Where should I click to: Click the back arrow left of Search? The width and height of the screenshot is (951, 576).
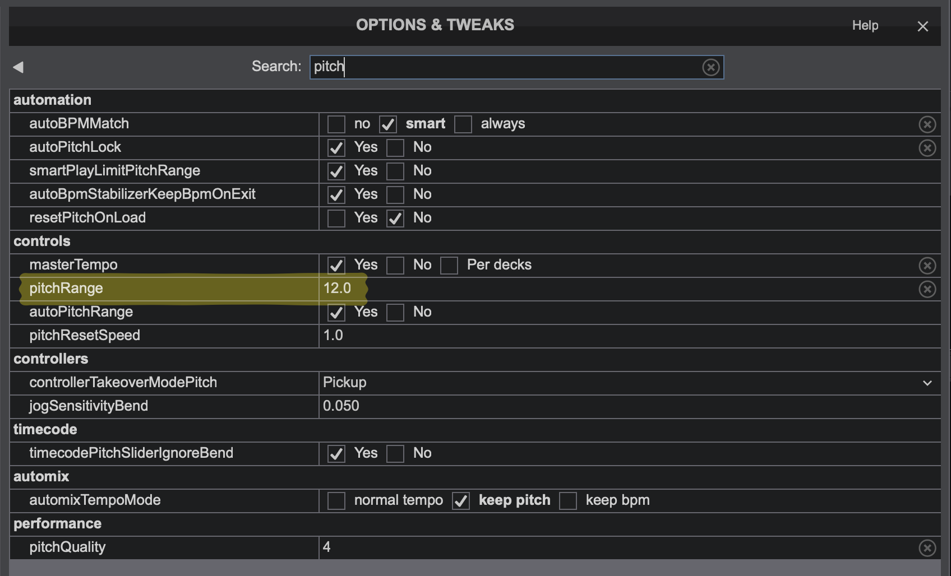pos(18,67)
